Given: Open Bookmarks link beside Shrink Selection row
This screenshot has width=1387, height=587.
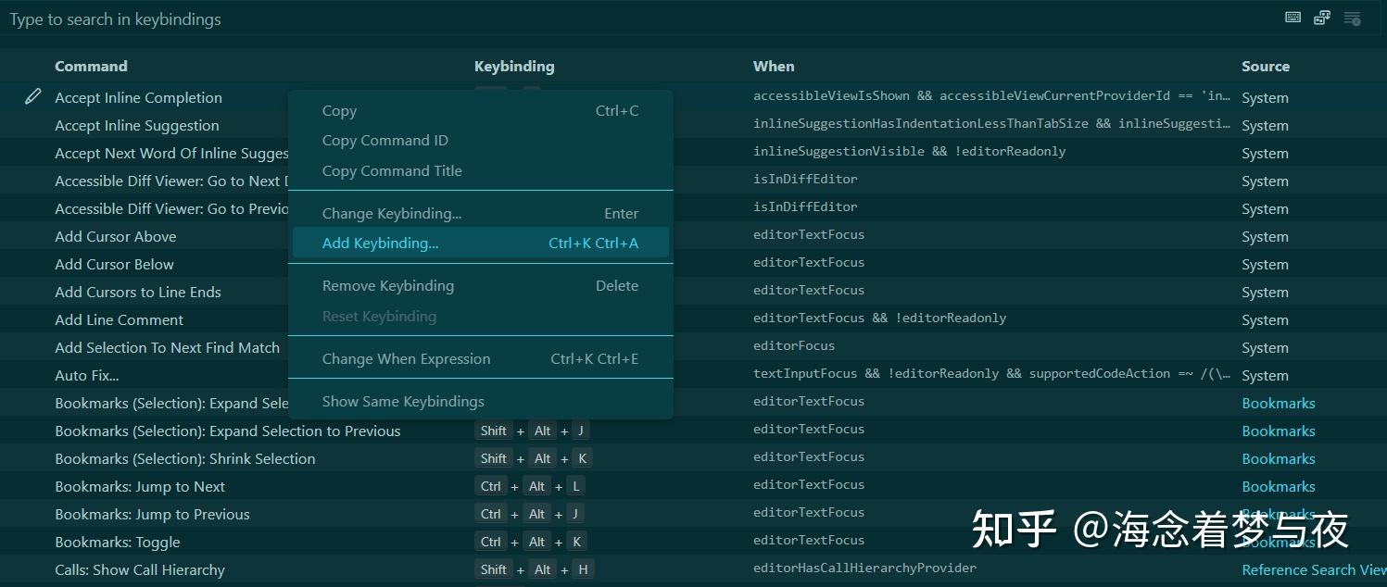Looking at the screenshot, I should (x=1279, y=458).
